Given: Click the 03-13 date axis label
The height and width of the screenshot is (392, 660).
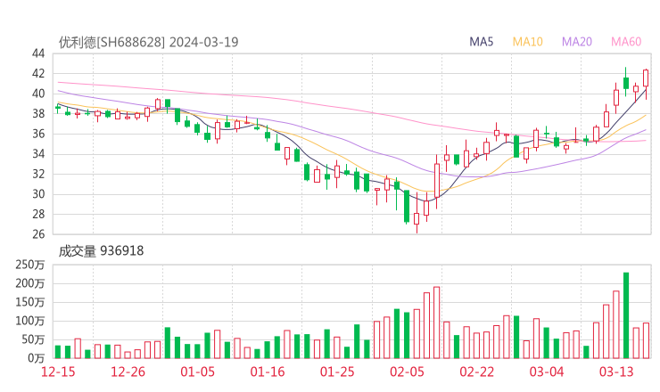Looking at the screenshot, I should (616, 372).
